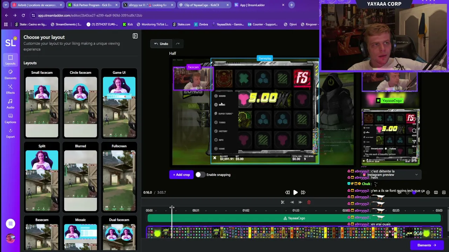449x252 pixels.
Task: Click the Elements next-step button
Action: (x=427, y=245)
